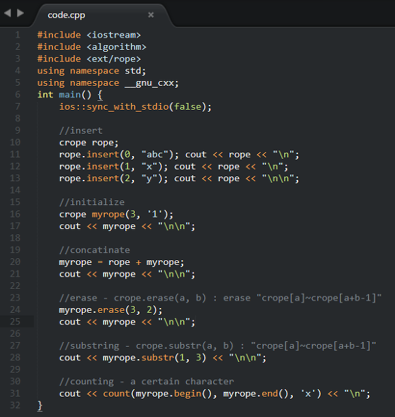Click line number 32 in gutter

[15, 405]
